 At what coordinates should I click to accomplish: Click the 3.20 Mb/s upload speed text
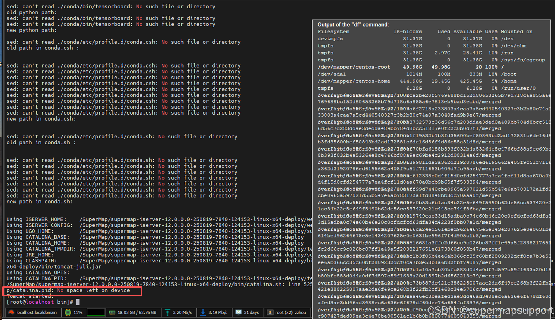[182, 312]
